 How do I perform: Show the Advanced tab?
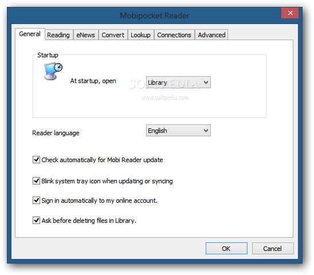211,35
